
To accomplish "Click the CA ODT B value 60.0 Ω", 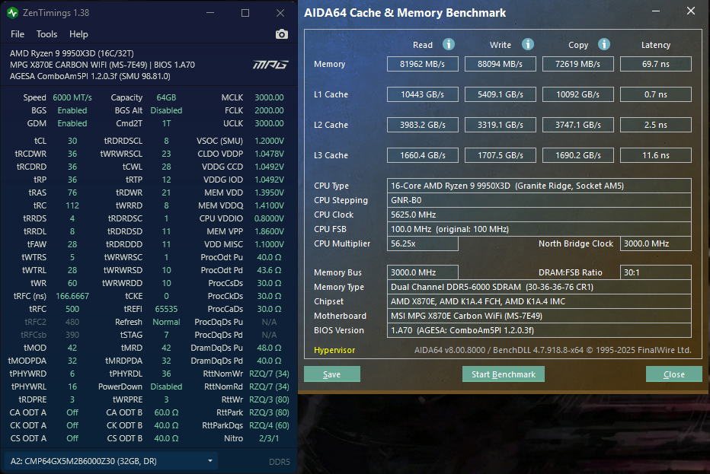I will (x=166, y=412).
